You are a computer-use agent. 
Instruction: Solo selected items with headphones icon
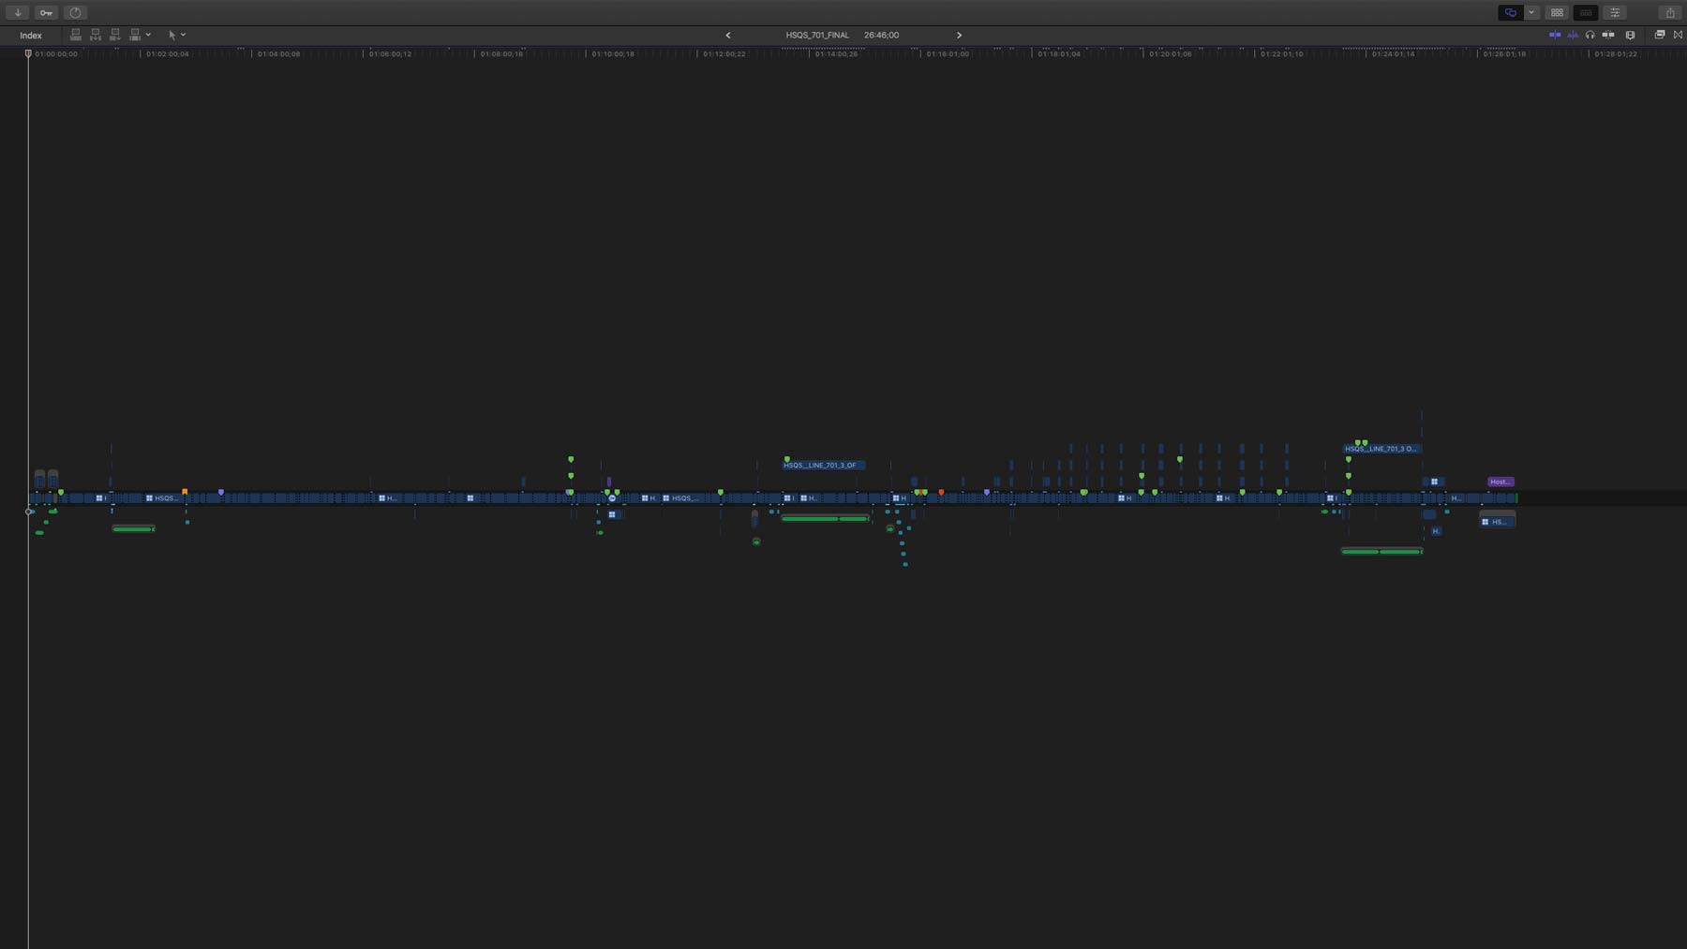(x=1590, y=35)
